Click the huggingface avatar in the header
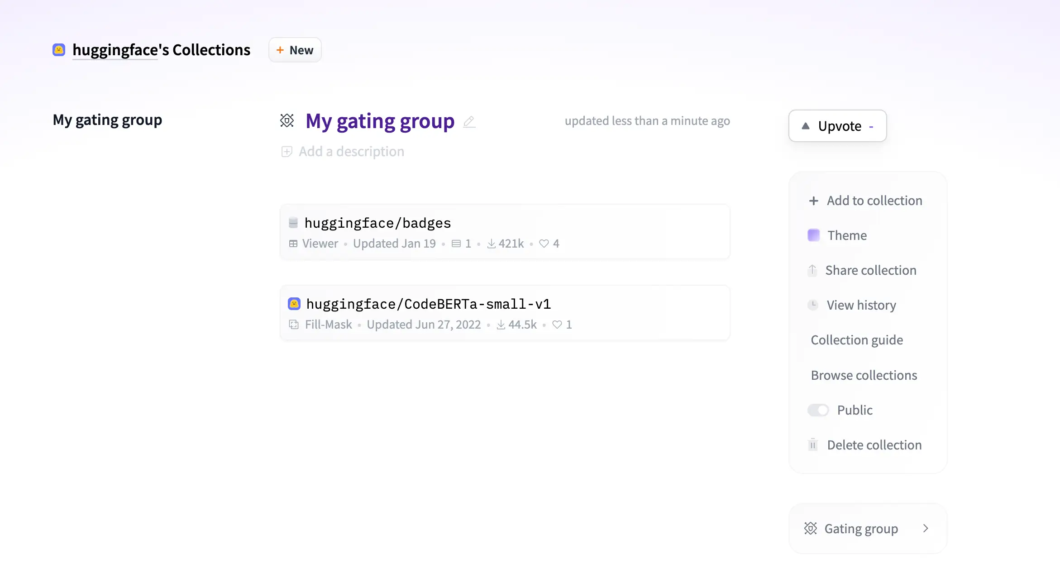Image resolution: width=1060 pixels, height=583 pixels. click(59, 50)
